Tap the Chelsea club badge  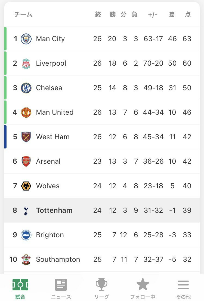(x=26, y=88)
